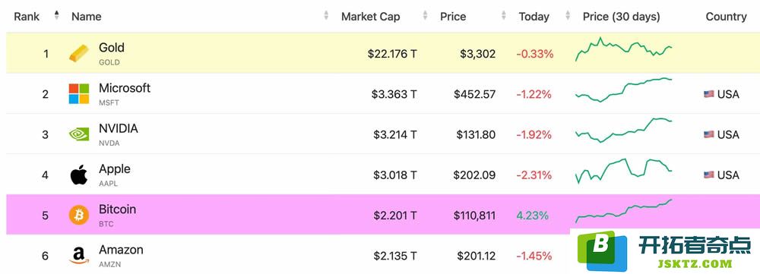View Apple's 30-day price sparkline chart

point(624,171)
